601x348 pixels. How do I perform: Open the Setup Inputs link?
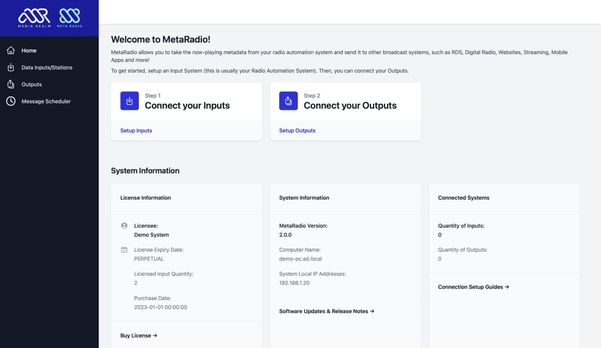[136, 130]
